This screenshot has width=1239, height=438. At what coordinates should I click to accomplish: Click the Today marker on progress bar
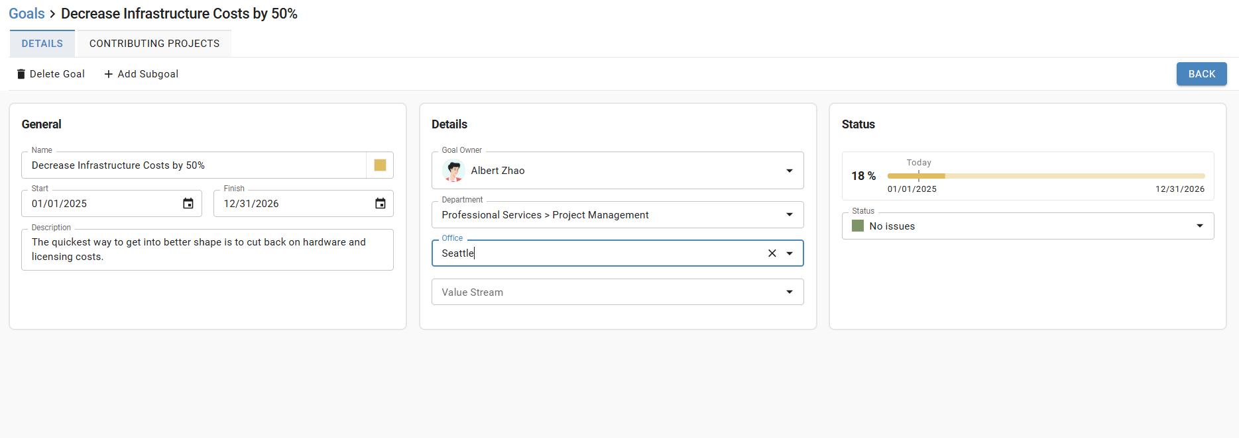coord(919,175)
